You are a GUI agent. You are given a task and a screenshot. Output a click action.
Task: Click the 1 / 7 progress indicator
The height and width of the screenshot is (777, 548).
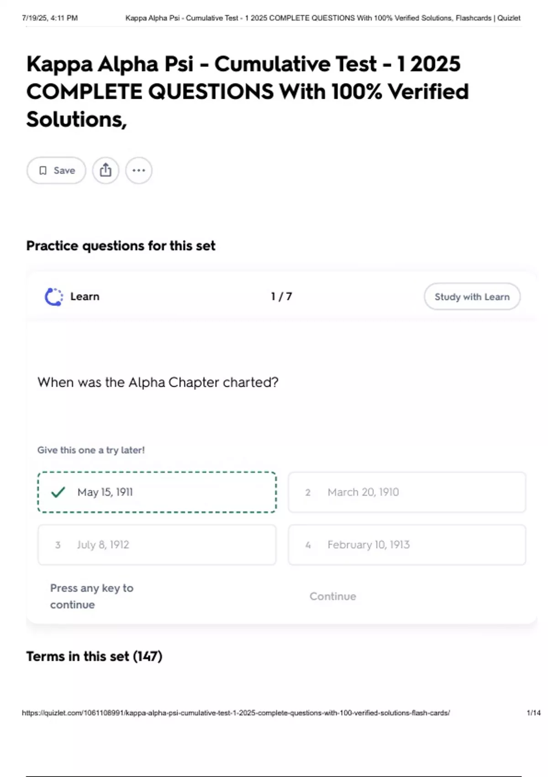pos(281,296)
